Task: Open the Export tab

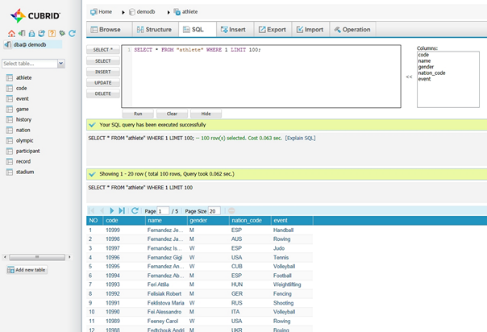Action: [x=271, y=29]
